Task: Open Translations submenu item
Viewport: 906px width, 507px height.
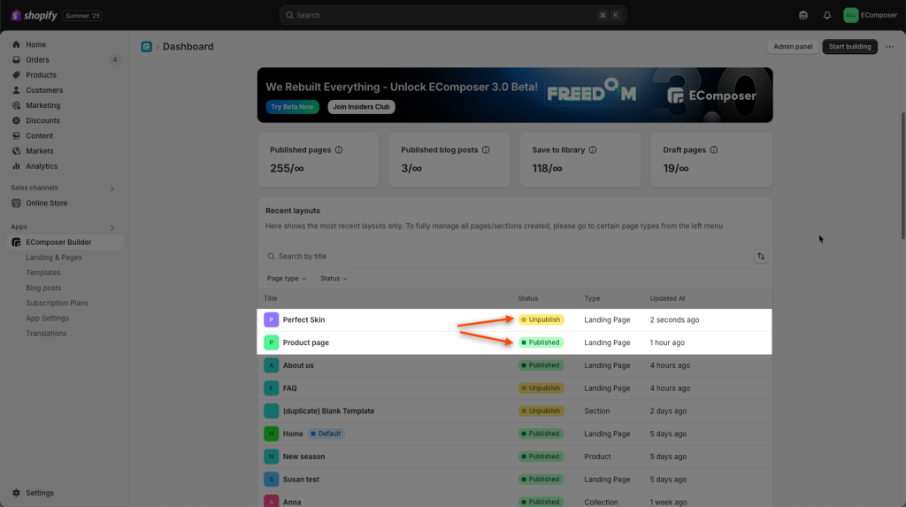Action: [46, 334]
